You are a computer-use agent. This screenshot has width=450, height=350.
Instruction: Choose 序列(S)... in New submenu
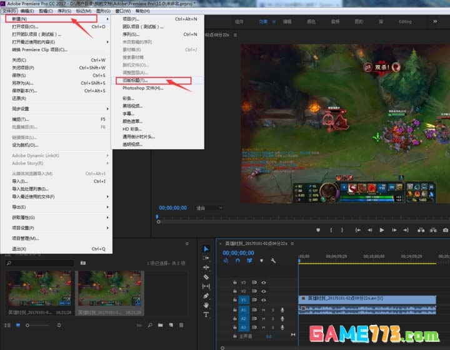click(157, 34)
